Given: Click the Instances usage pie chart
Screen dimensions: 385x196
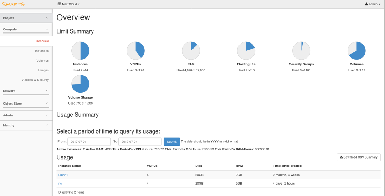Looking at the screenshot, I should [80, 51].
